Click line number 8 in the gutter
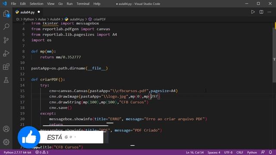This screenshot has height=155, width=276. [x=23, y=51]
